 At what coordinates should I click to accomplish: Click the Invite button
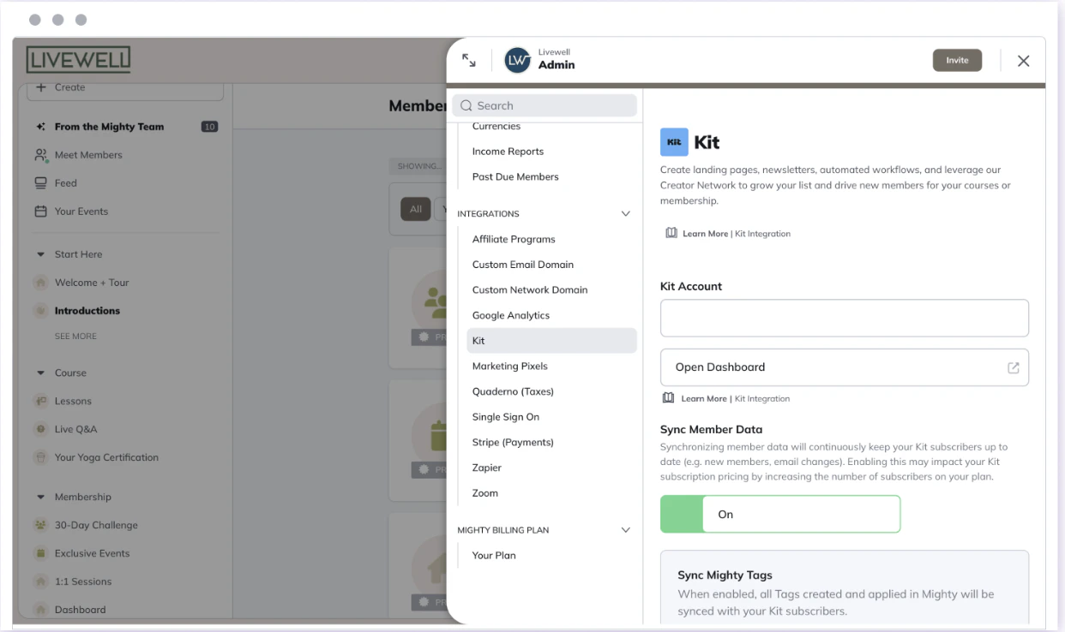pos(957,60)
